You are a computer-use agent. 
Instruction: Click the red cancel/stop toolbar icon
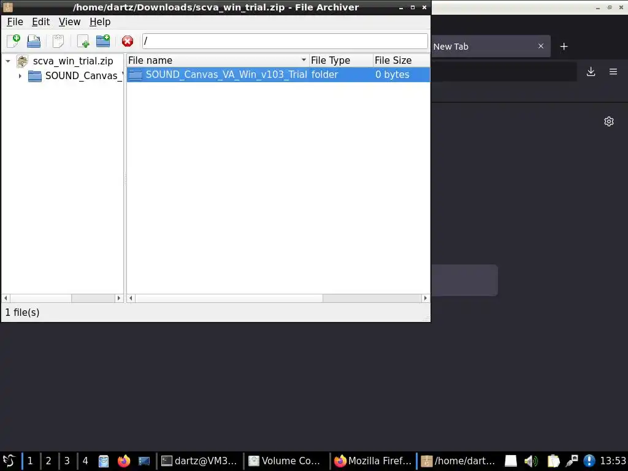pyautogui.click(x=128, y=41)
